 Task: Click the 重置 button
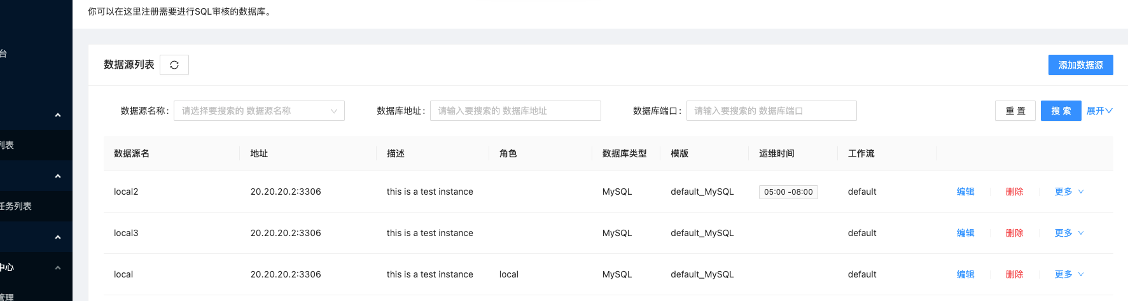point(1015,111)
